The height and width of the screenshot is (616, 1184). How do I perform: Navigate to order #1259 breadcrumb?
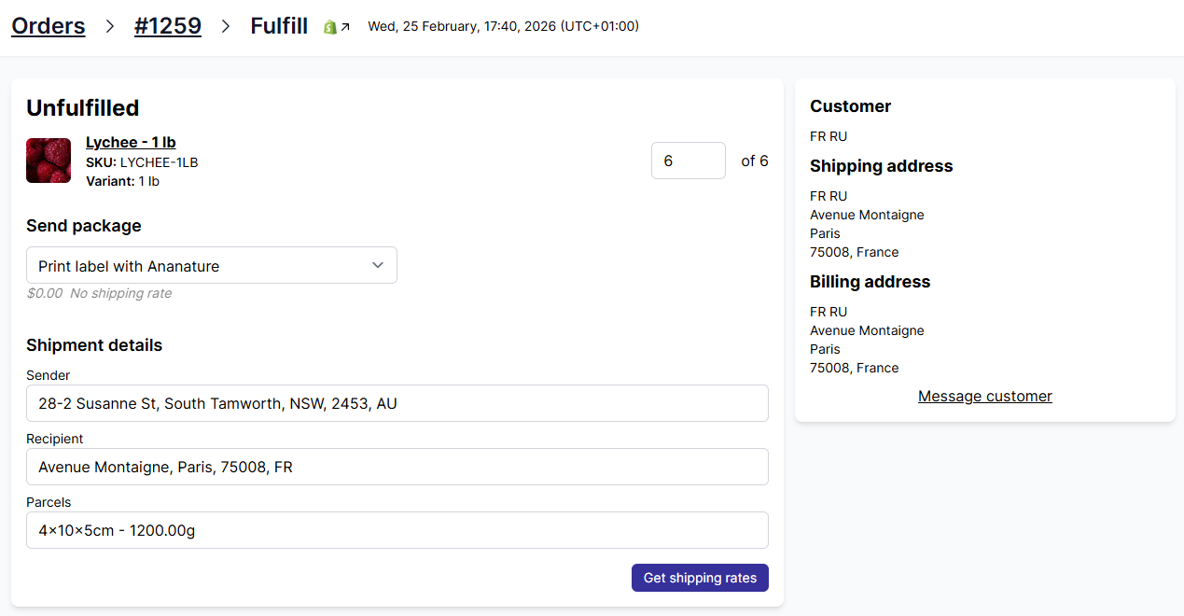click(168, 26)
